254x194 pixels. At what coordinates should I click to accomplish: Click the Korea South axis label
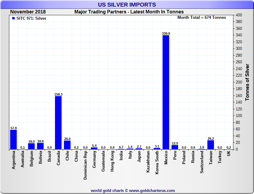coord(157,162)
